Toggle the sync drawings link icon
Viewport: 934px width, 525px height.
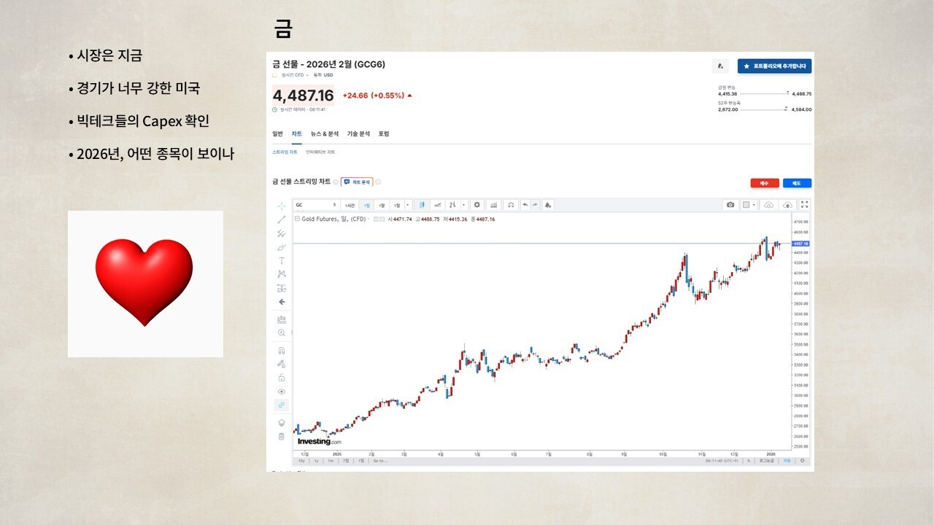(x=282, y=405)
